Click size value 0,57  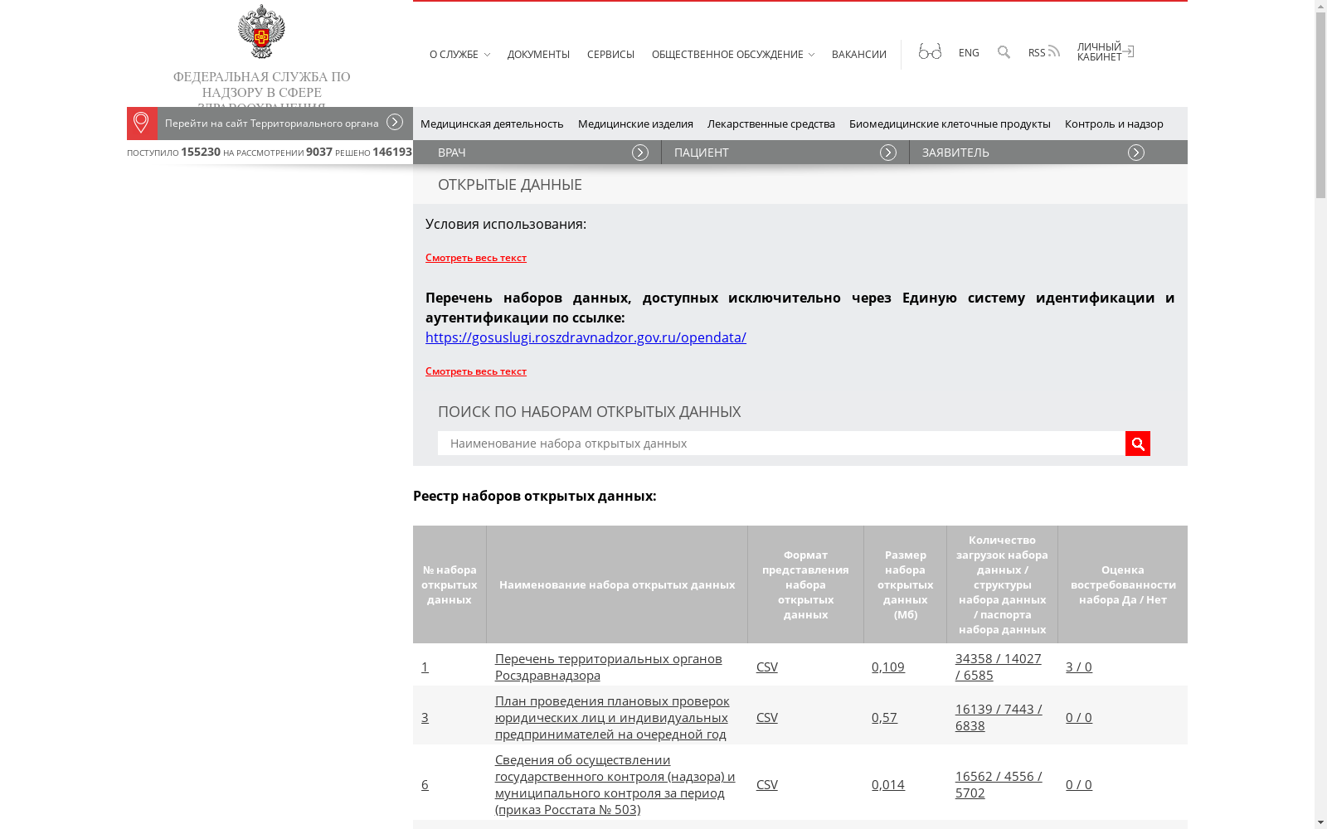(884, 718)
